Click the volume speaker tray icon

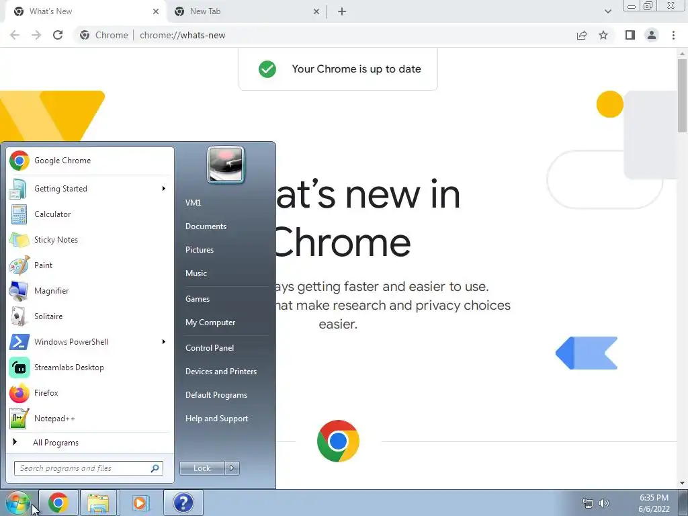point(604,503)
